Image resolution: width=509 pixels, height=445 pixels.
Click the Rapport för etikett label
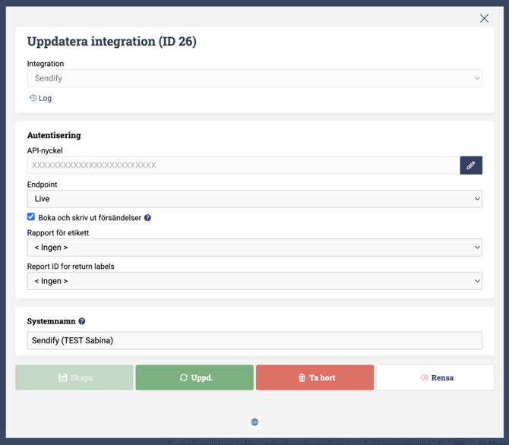[x=58, y=232]
